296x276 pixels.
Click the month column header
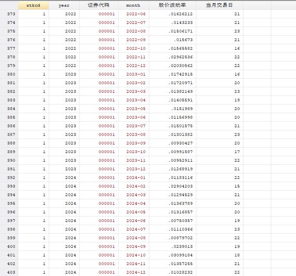tap(133, 5)
